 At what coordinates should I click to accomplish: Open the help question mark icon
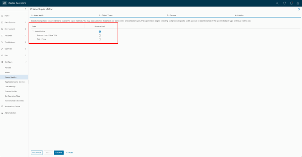tap(299, 10)
